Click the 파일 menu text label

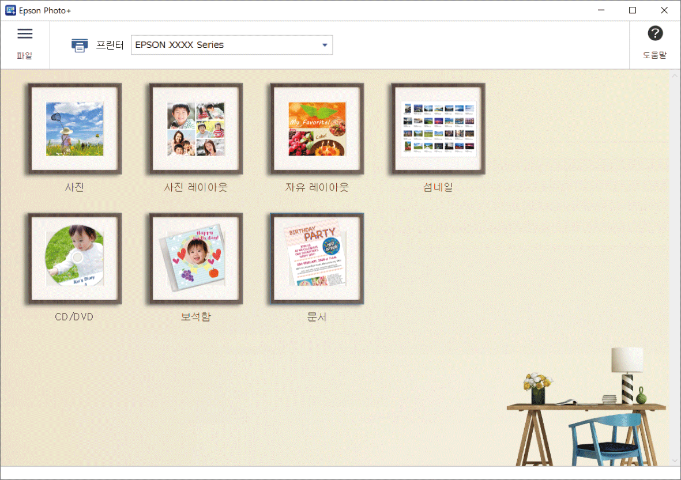25,56
